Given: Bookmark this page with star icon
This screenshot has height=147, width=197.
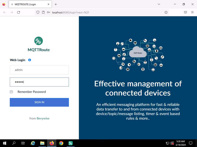Looking at the screenshot, I should 166,12.
